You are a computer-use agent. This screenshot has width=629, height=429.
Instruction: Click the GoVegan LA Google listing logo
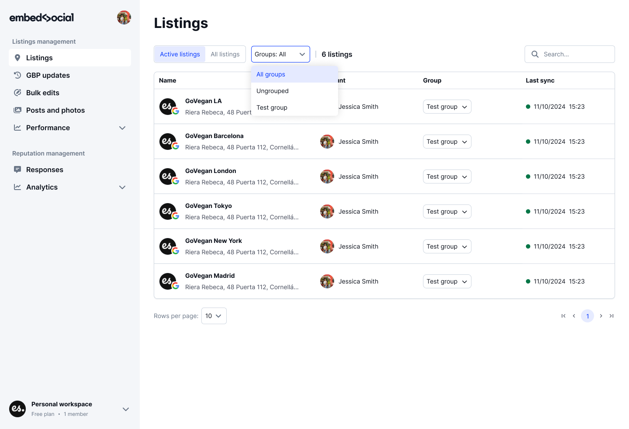click(169, 107)
